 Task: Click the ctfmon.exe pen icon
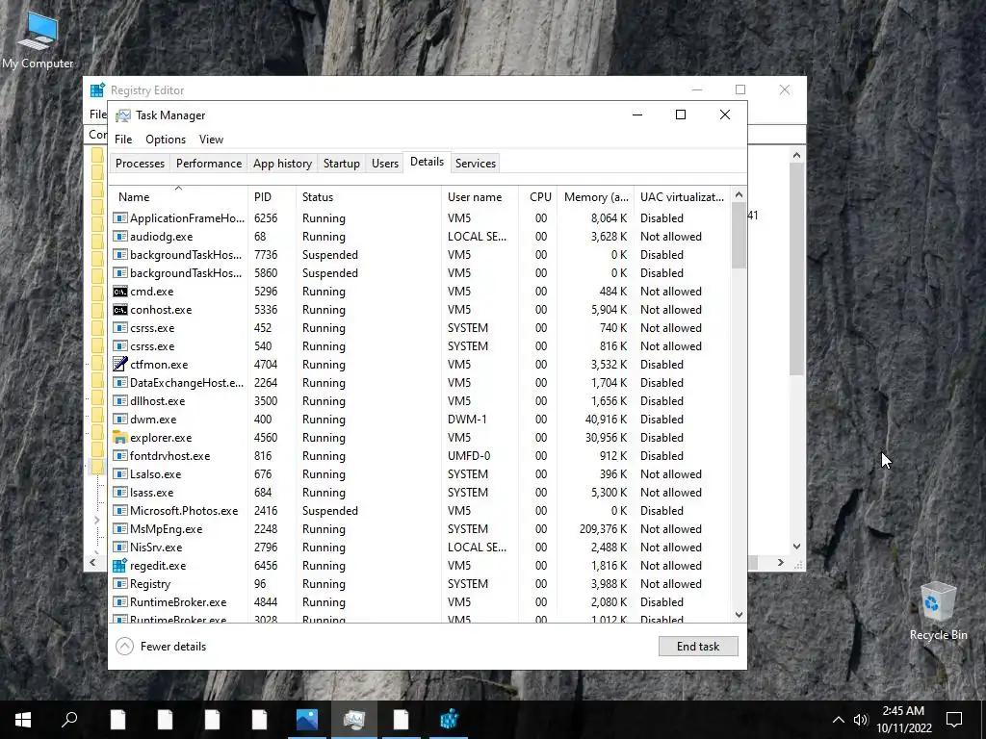click(120, 365)
